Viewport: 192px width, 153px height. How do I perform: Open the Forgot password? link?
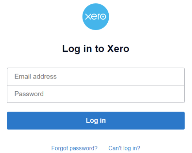(74, 148)
